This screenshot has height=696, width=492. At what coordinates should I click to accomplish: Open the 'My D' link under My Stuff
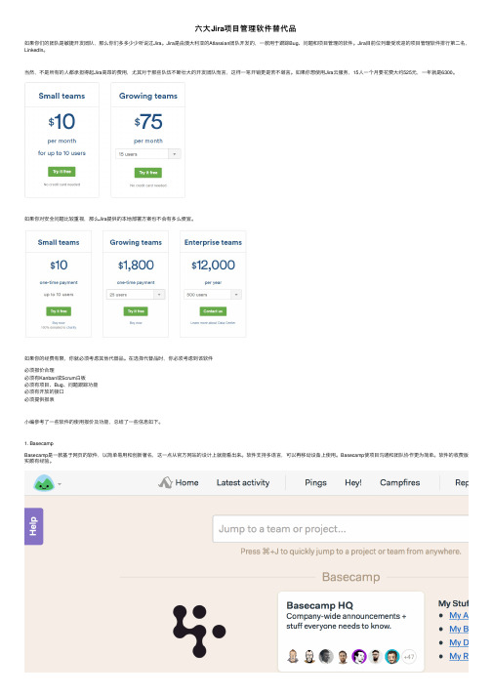459,642
